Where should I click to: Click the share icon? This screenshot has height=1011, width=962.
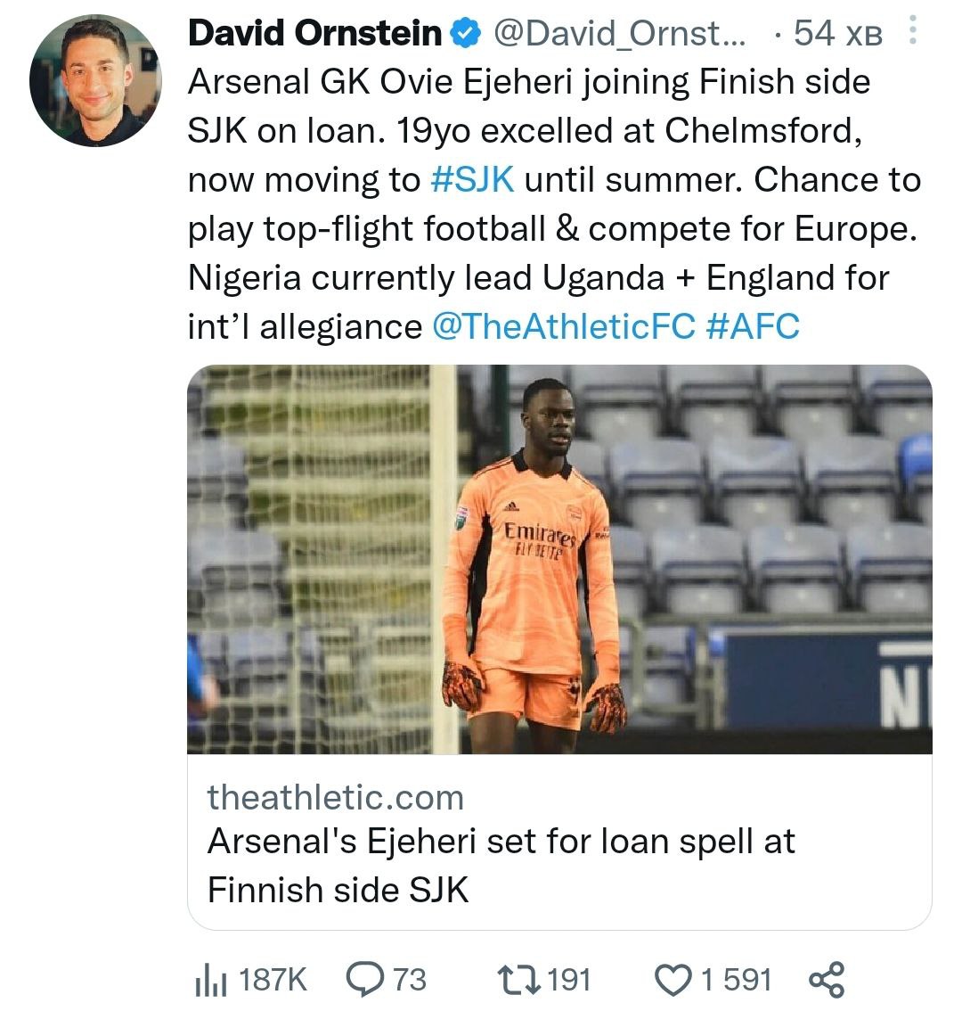pos(826,980)
